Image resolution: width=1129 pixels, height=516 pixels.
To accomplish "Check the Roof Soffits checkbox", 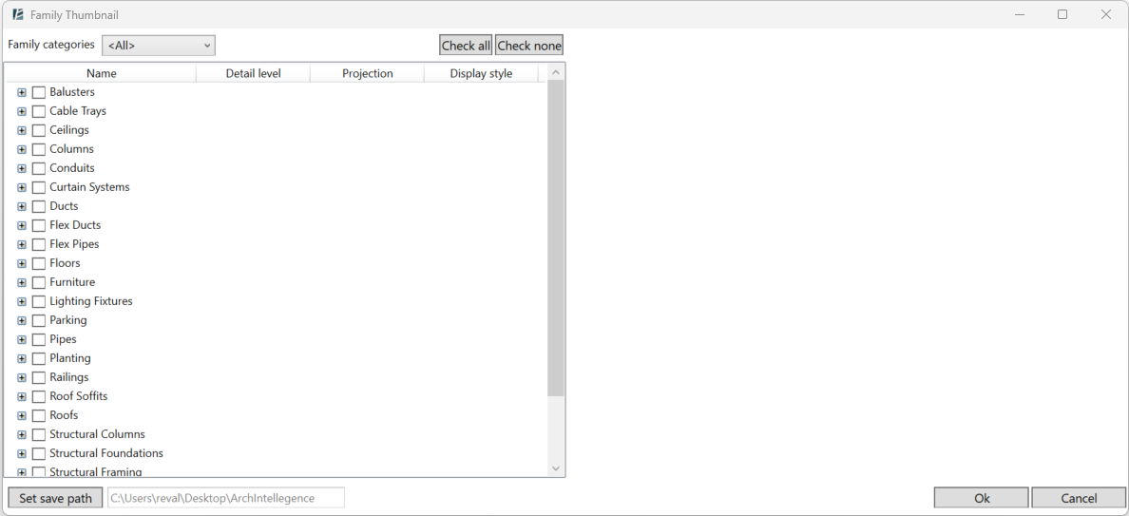I will coord(39,396).
